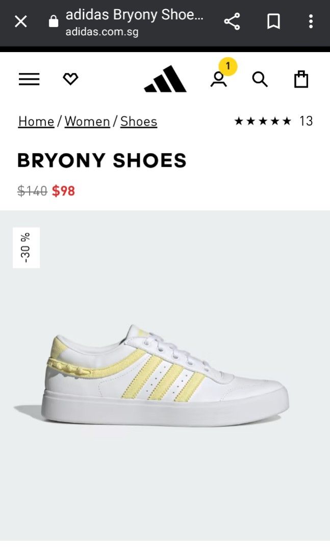This screenshot has width=330, height=551.
Task: Open the search magnifier icon
Action: click(260, 79)
